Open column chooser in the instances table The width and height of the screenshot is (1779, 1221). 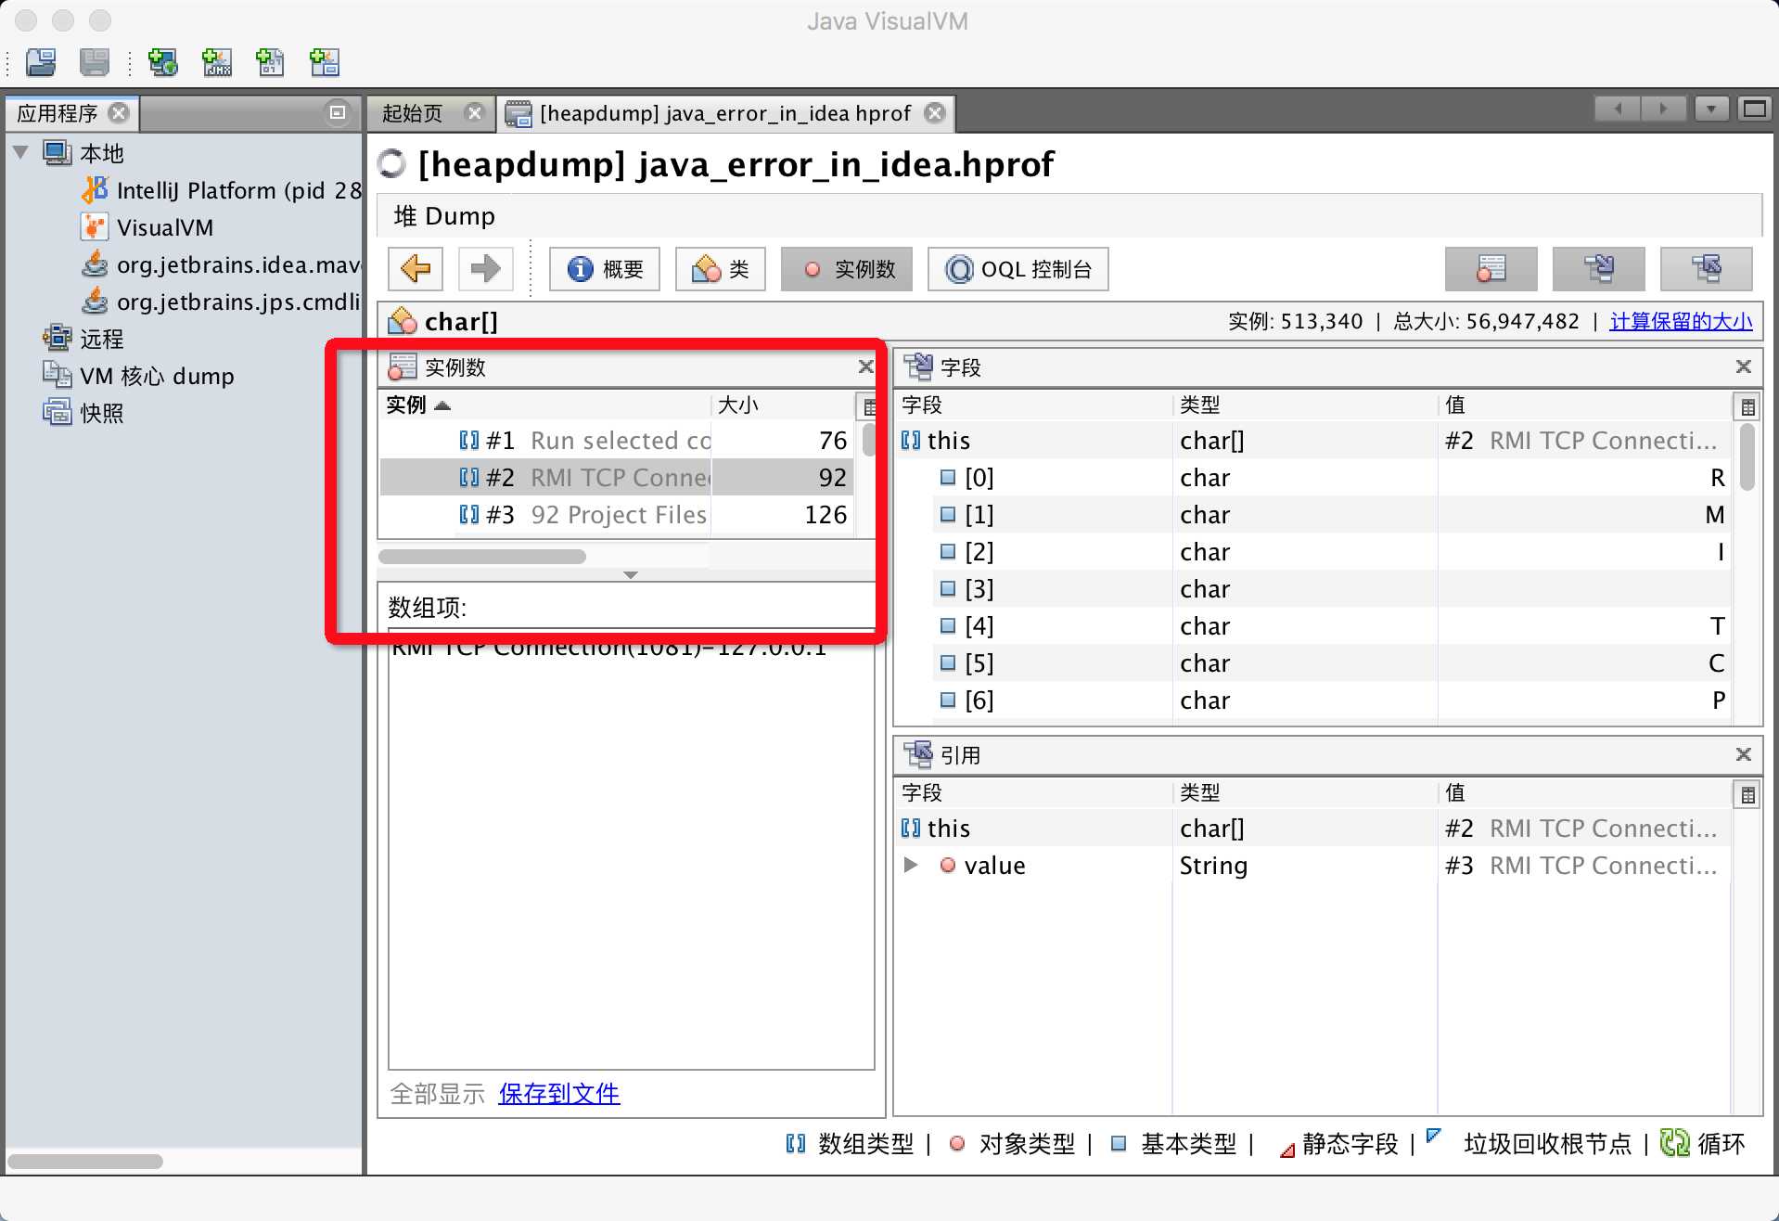coord(867,406)
